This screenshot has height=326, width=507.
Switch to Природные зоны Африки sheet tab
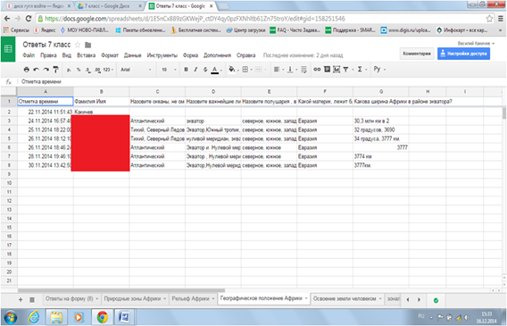(x=132, y=298)
